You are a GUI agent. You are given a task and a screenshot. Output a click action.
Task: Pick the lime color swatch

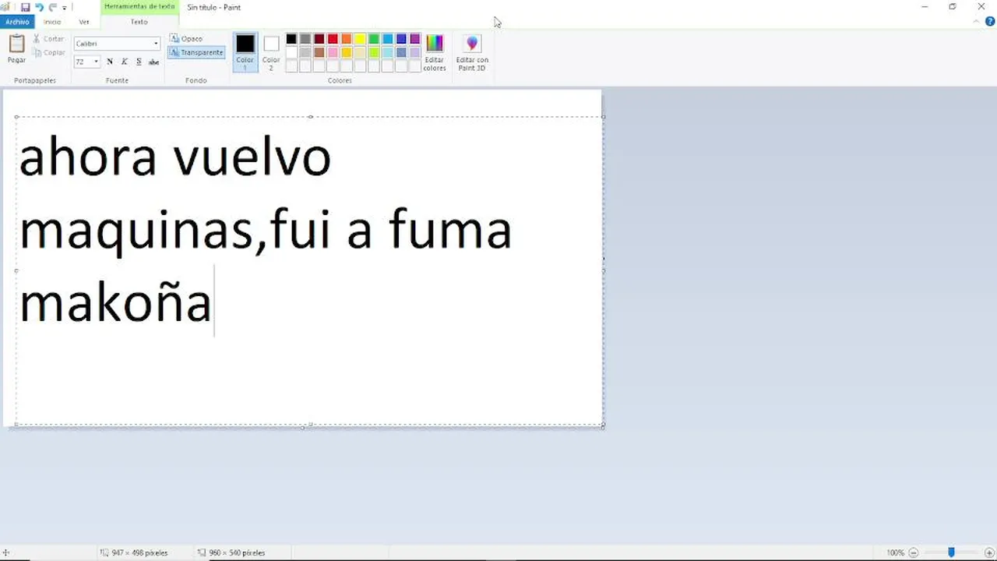tap(374, 52)
